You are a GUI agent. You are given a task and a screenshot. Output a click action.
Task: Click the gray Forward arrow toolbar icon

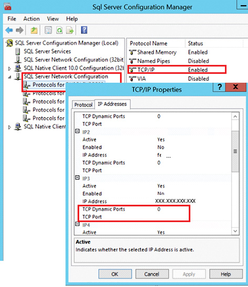pyautogui.click(x=19, y=30)
